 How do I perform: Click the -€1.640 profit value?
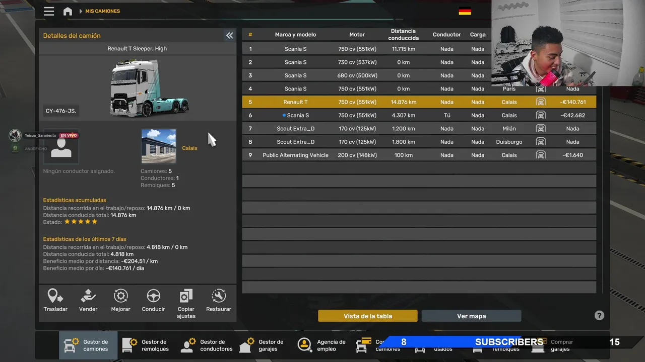572,155
